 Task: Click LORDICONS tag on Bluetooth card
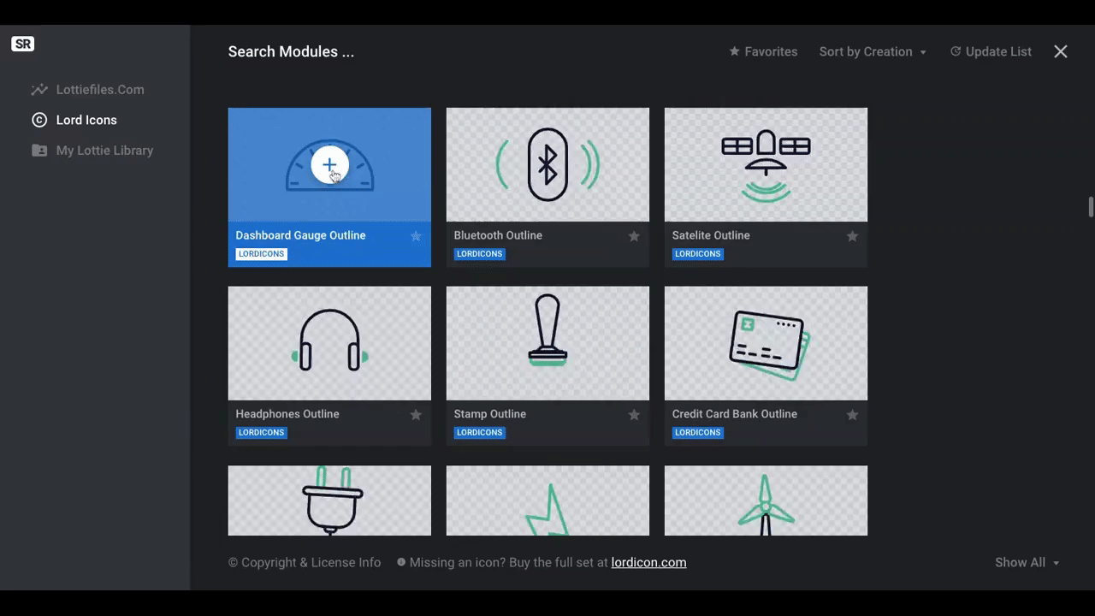pos(479,254)
